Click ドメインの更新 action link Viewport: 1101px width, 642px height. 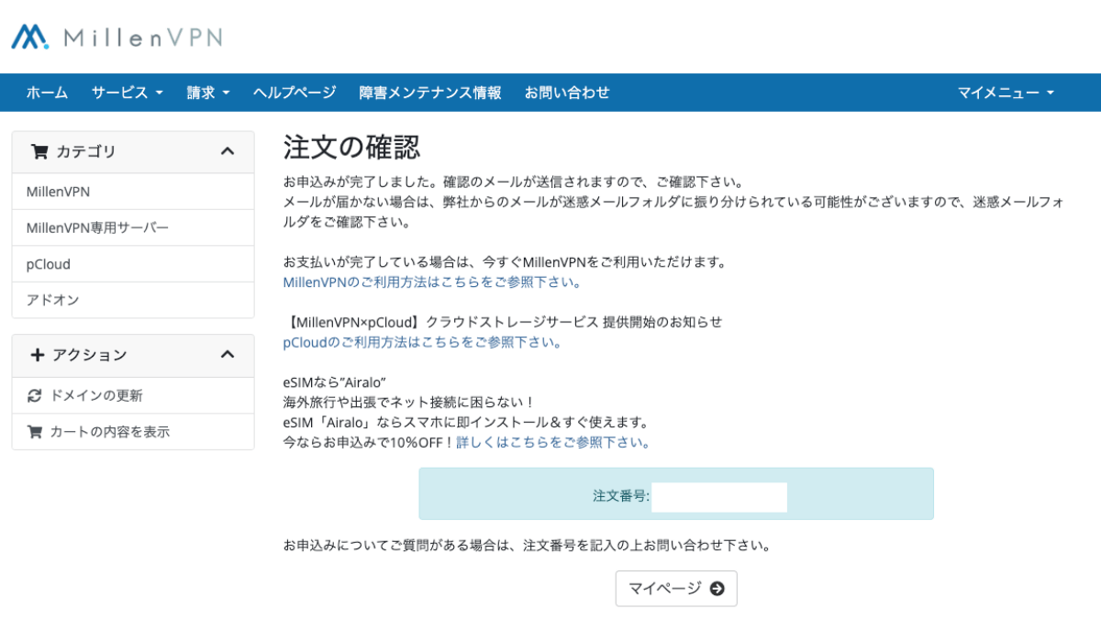[x=133, y=396]
